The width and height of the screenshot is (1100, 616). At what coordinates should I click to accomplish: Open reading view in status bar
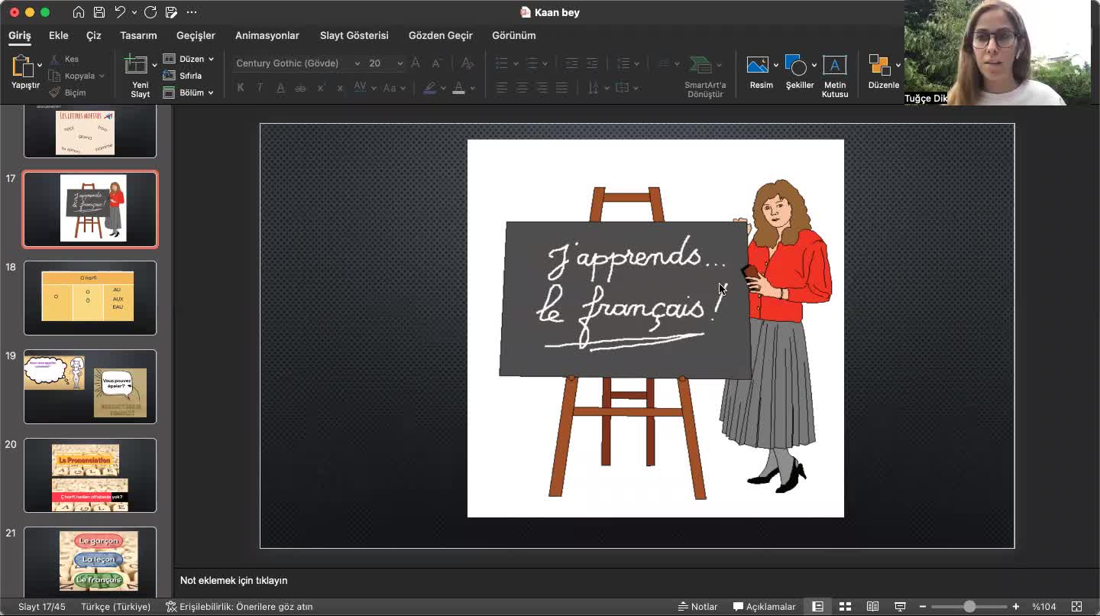coord(872,606)
